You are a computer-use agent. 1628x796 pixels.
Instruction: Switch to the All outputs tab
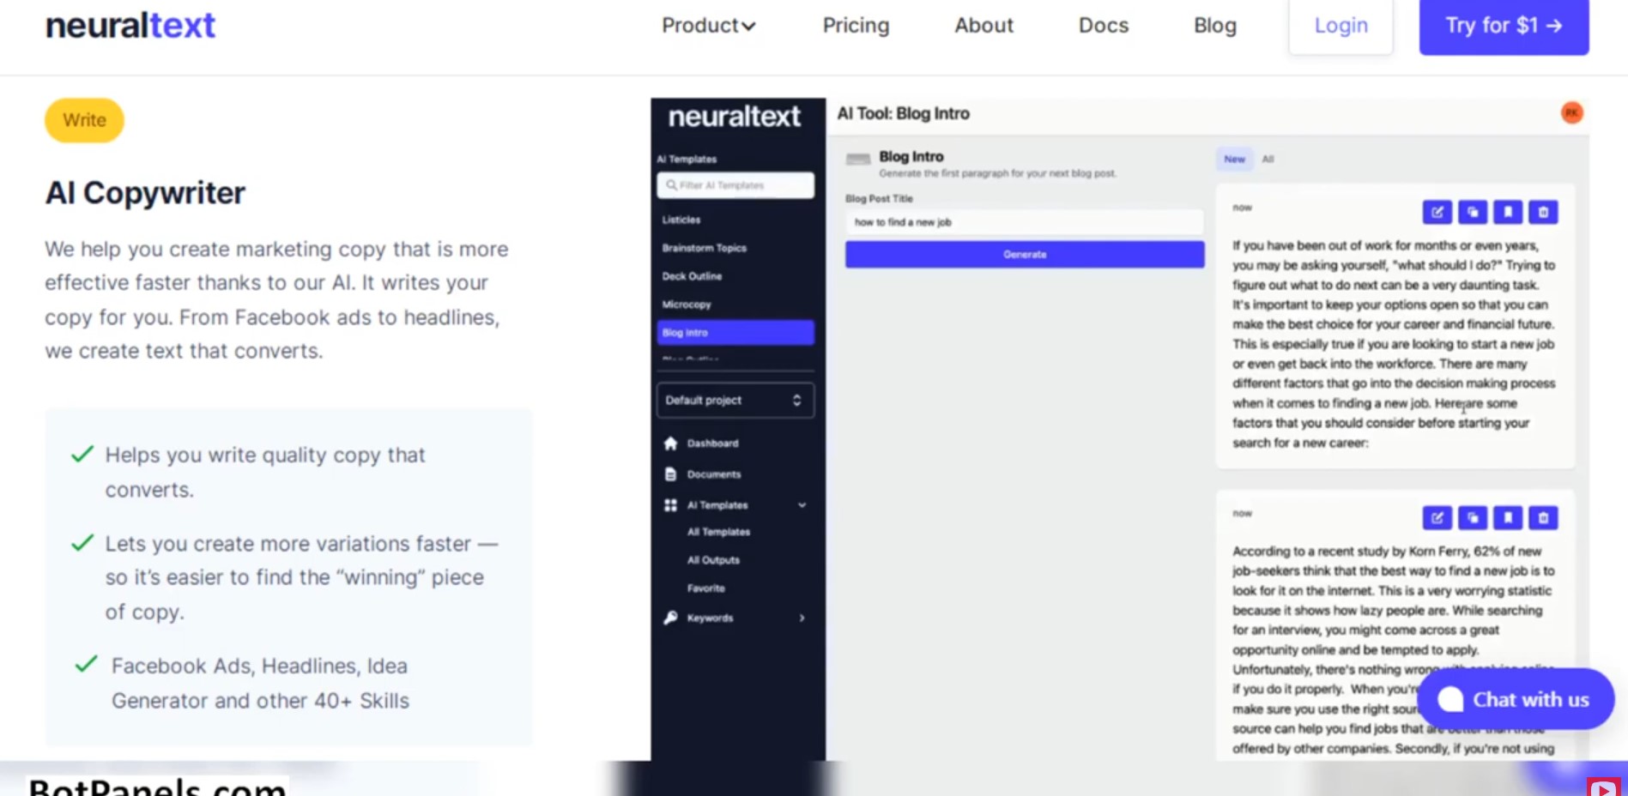pyautogui.click(x=1268, y=159)
